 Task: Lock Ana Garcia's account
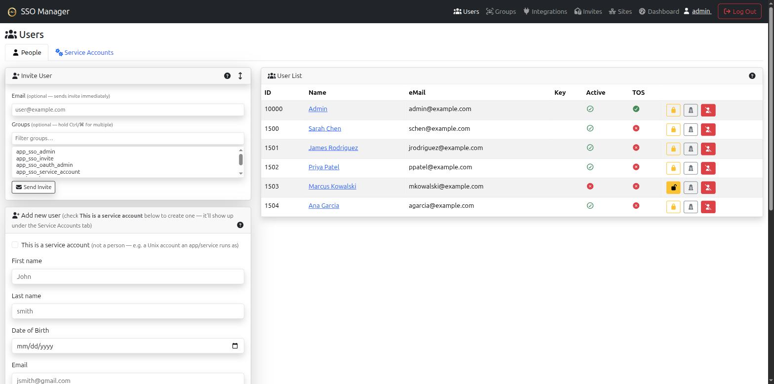(x=673, y=206)
